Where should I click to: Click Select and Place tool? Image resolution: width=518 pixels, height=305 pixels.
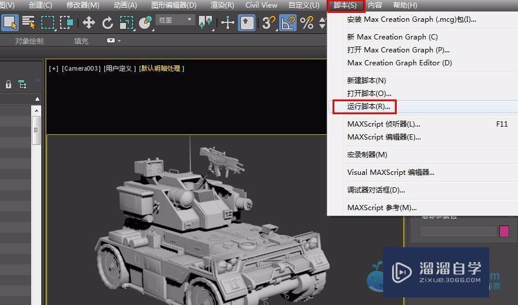click(x=145, y=23)
